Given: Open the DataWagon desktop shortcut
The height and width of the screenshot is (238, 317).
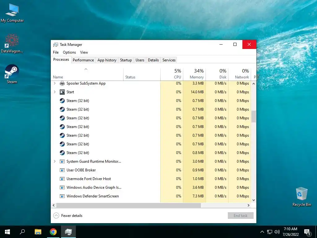Looking at the screenshot, I should click(x=12, y=43).
